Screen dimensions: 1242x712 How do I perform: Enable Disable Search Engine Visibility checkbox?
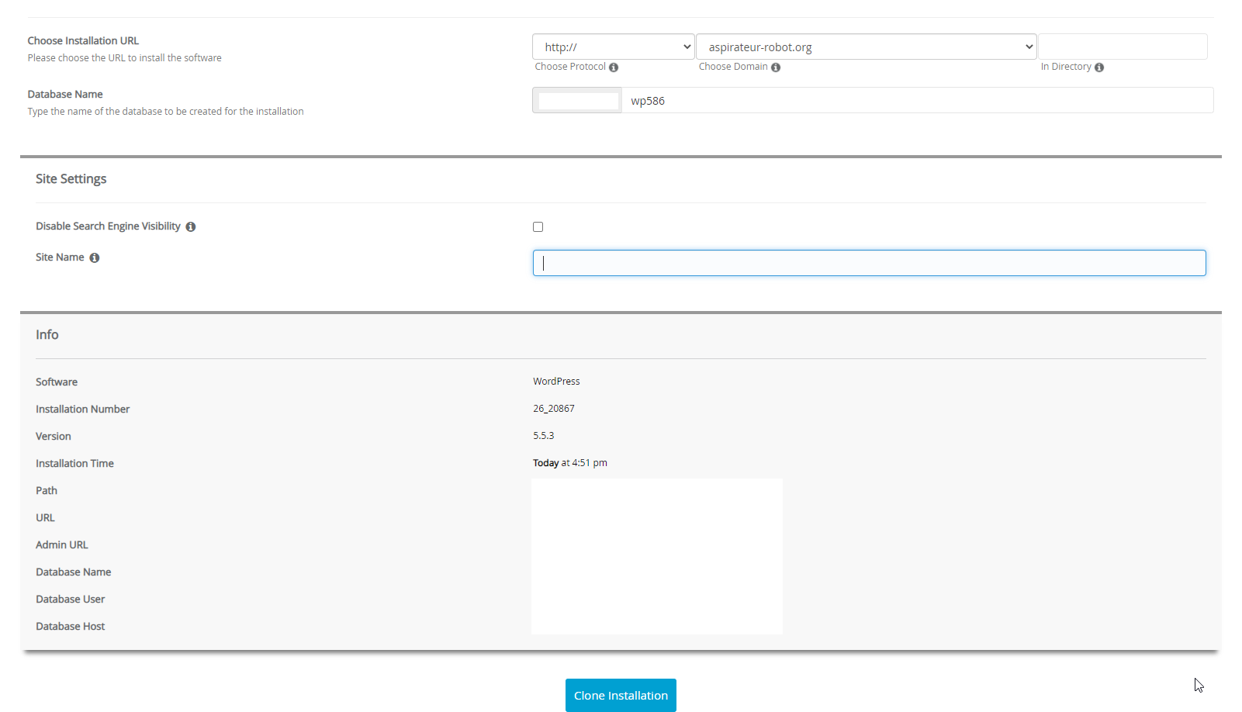538,226
